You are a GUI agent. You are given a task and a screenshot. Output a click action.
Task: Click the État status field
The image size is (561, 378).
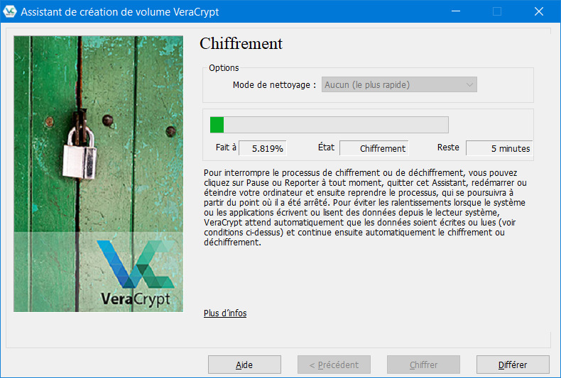374,148
